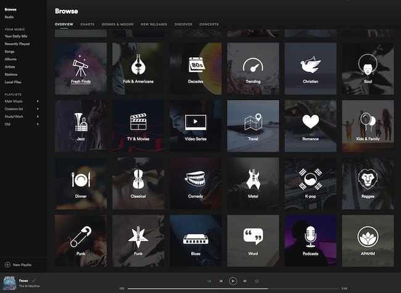
Task: Select the Decades 80s calendar icon
Action: pyautogui.click(x=196, y=65)
